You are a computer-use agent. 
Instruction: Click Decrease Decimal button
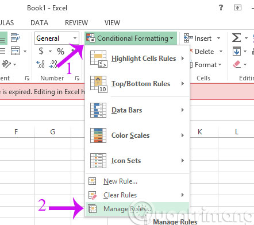pyautogui.click(x=53, y=64)
